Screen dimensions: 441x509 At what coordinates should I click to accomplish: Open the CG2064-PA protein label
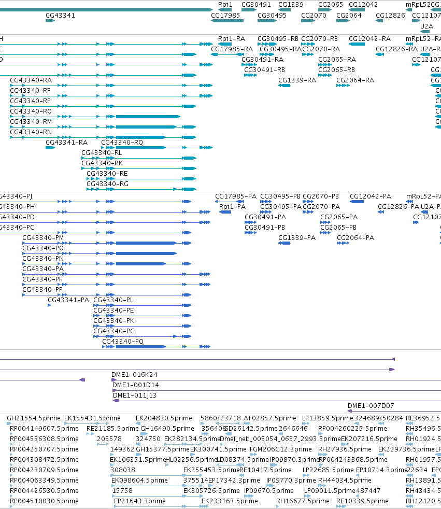click(x=355, y=238)
